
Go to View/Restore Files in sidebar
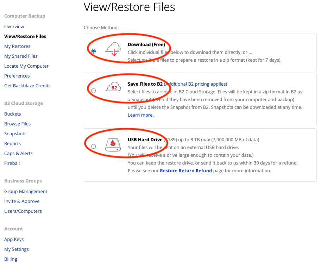25,36
